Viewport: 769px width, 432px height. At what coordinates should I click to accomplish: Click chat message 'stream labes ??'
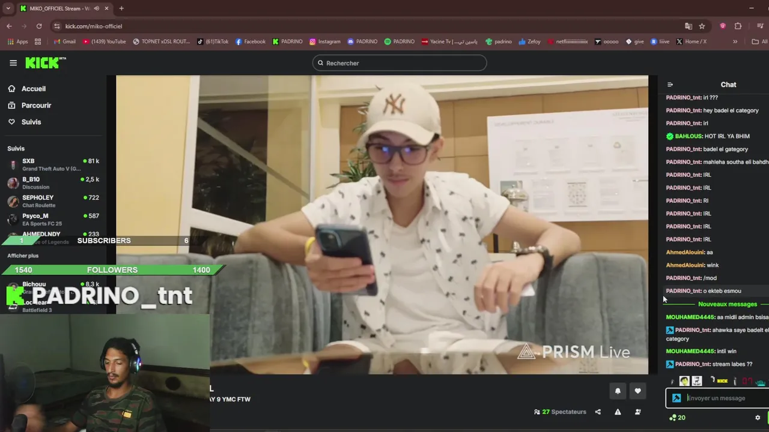(732, 364)
